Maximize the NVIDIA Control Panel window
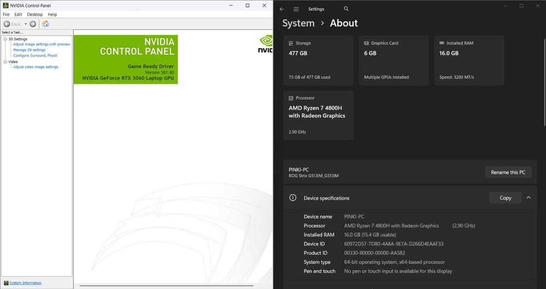Image resolution: width=546 pixels, height=289 pixels. click(x=247, y=5)
